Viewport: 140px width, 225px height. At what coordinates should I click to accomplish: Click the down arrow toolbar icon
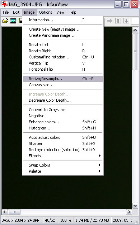[x=126, y=21]
